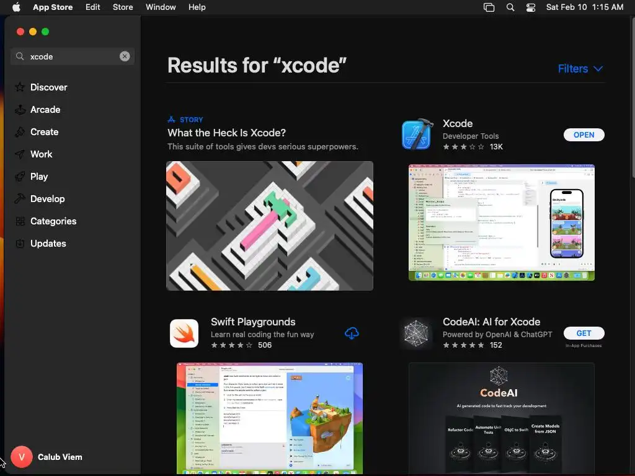Click the Categories grid icon
The height and width of the screenshot is (476, 635).
pyautogui.click(x=20, y=221)
